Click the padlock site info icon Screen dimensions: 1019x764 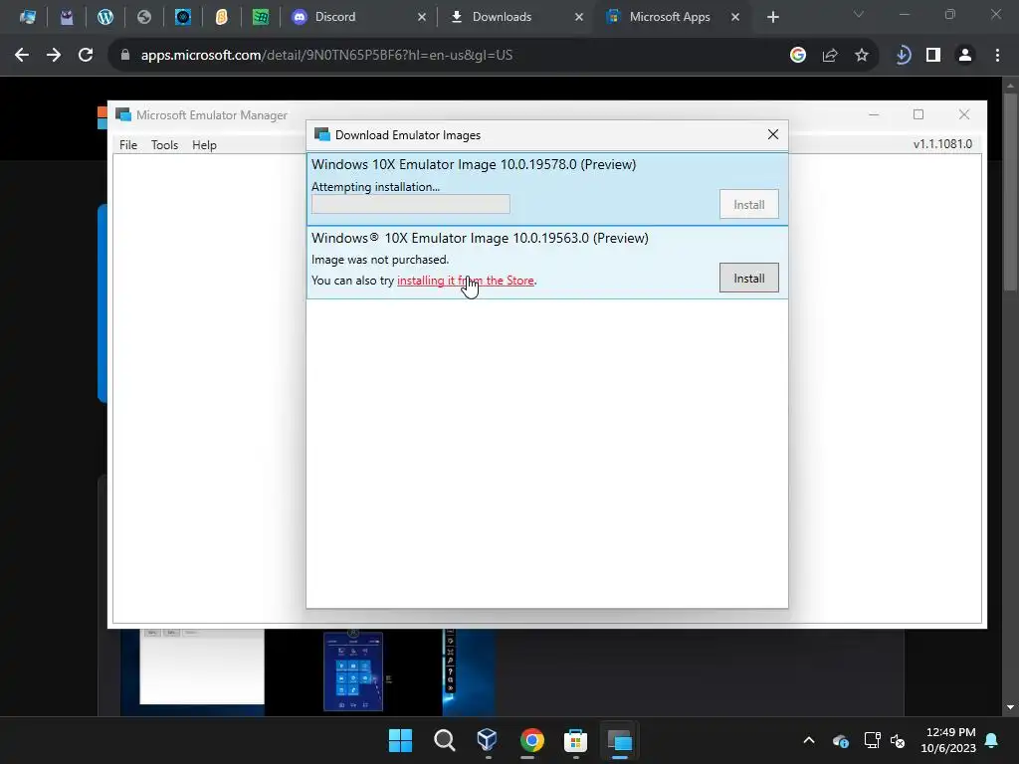[124, 56]
